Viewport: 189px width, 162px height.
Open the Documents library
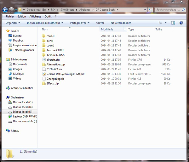pyautogui.click(x=20, y=64)
